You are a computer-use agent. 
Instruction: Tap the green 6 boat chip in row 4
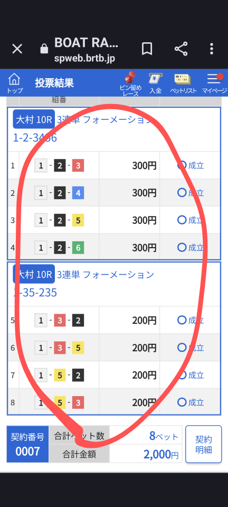pos(78,248)
